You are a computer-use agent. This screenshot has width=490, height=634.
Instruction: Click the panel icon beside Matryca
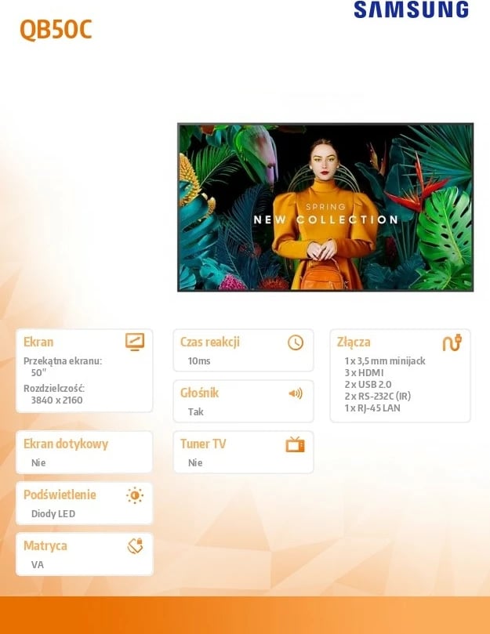point(135,546)
